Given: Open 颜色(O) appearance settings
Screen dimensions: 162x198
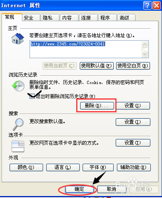Looking at the screenshot, I should pos(26,167).
